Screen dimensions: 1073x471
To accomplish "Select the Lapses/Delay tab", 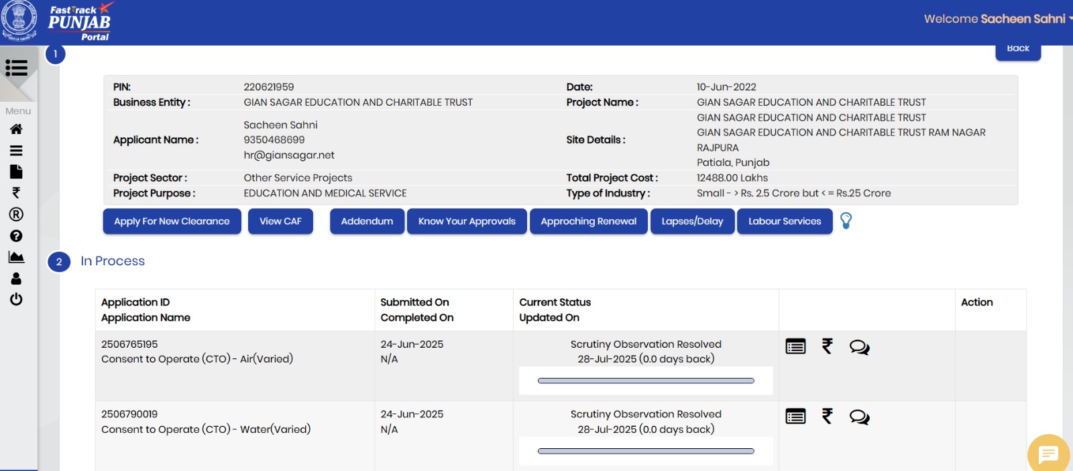I will (692, 221).
